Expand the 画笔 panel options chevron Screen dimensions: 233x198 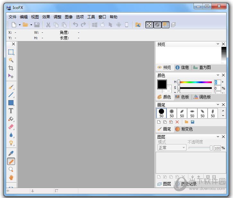(x=218, y=105)
